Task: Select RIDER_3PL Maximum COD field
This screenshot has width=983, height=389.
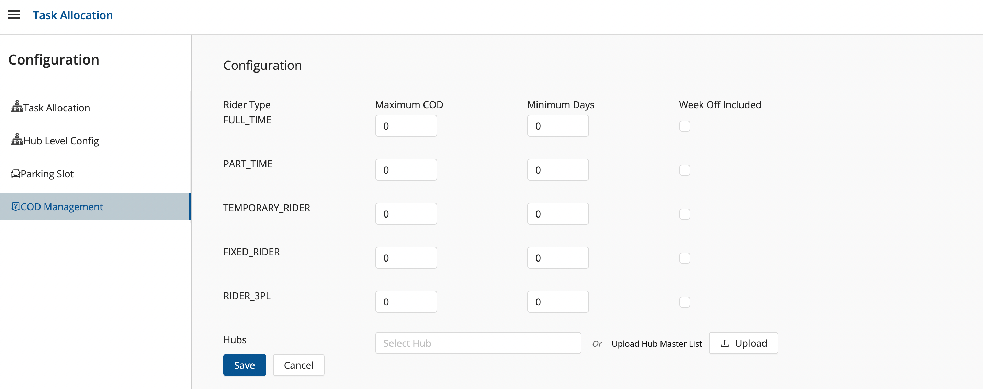Action: coord(406,302)
